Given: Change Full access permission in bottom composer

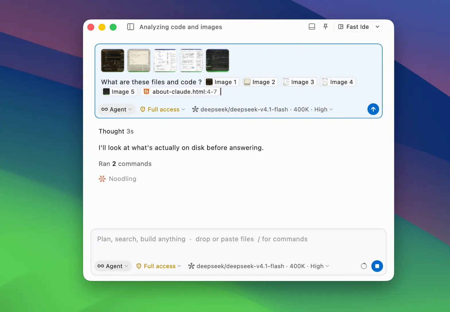Looking at the screenshot, I should [159, 266].
